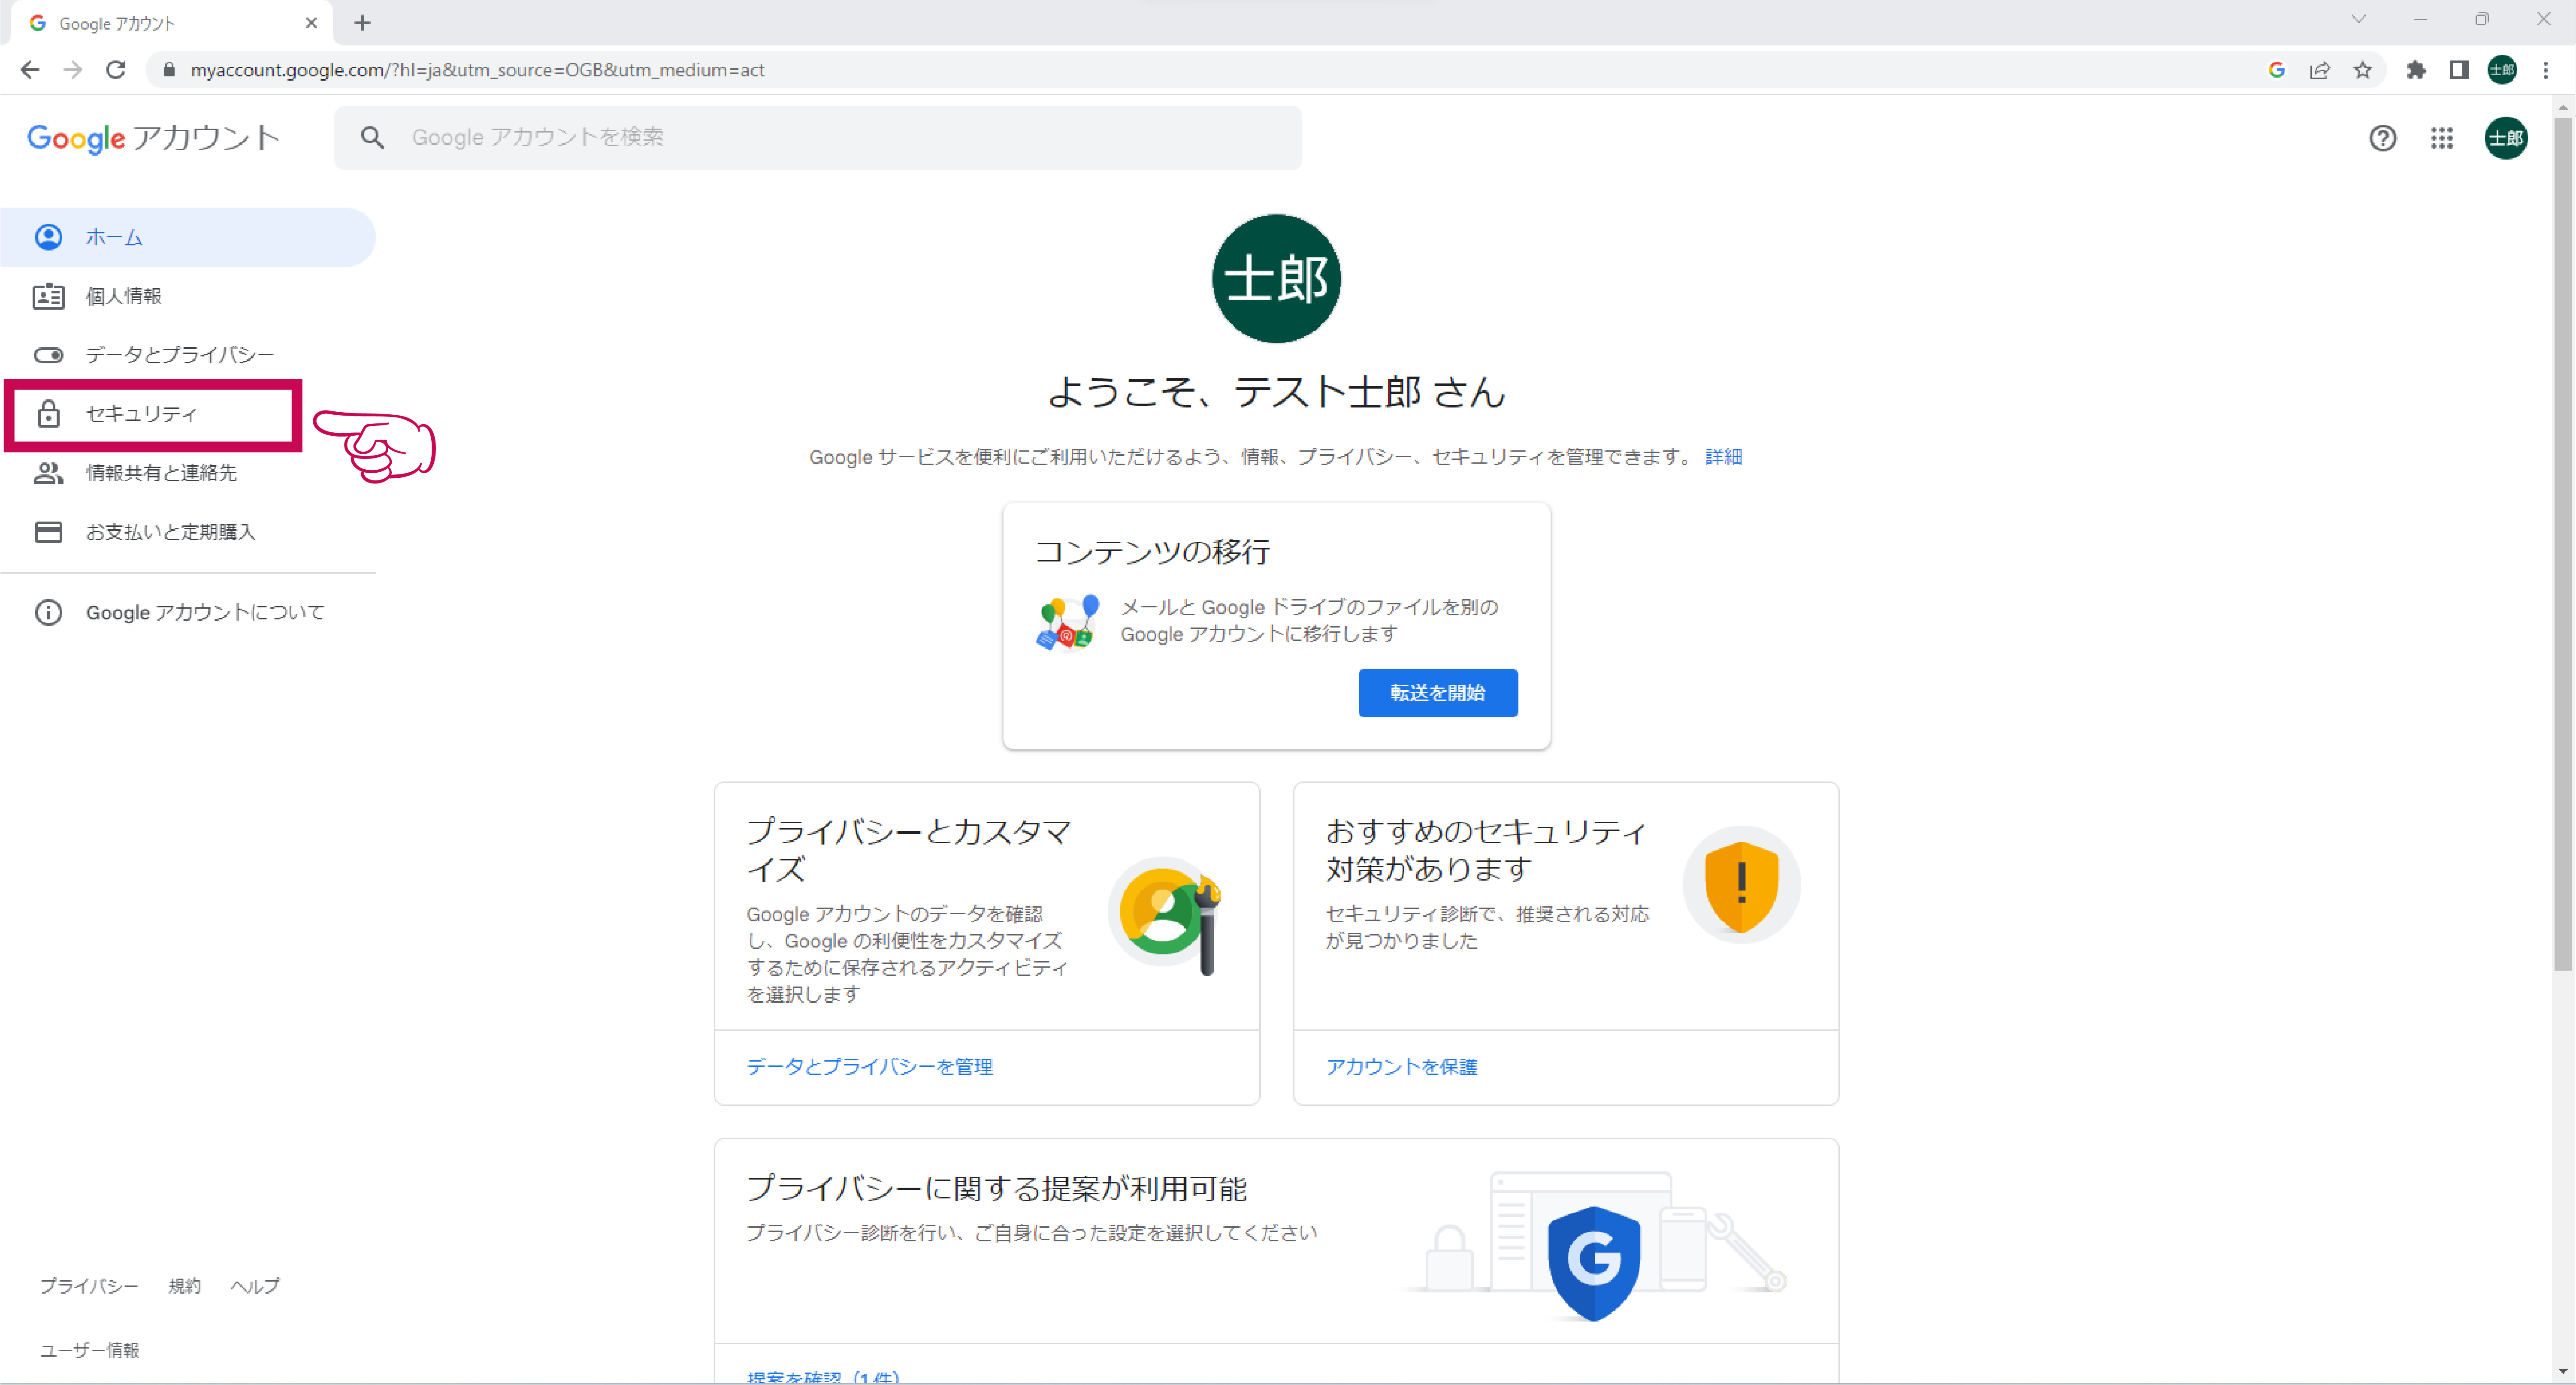
Task: Click the large 士郎 profile picture
Action: coord(1276,278)
